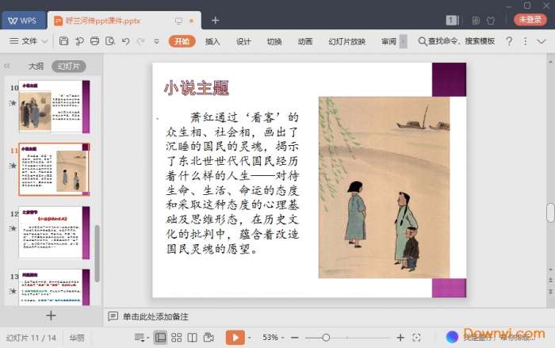555x348 pixels.
Task: Click the Save icon in quick toolbar
Action: click(63, 41)
